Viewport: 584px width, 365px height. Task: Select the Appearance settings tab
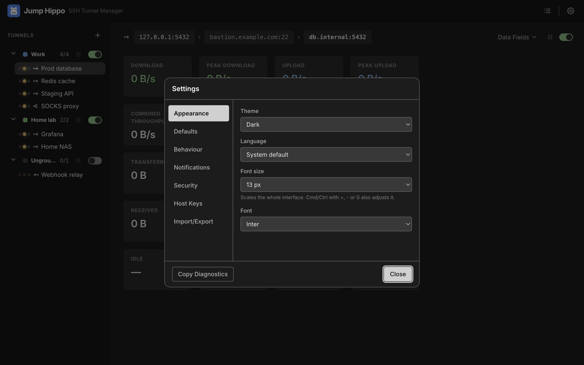point(198,113)
